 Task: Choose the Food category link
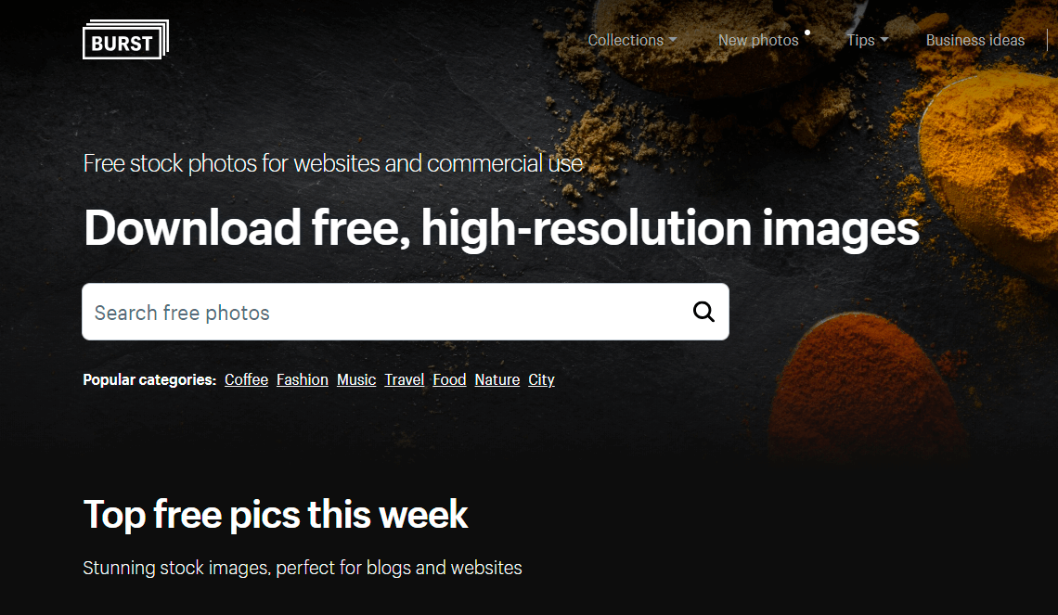(x=449, y=379)
